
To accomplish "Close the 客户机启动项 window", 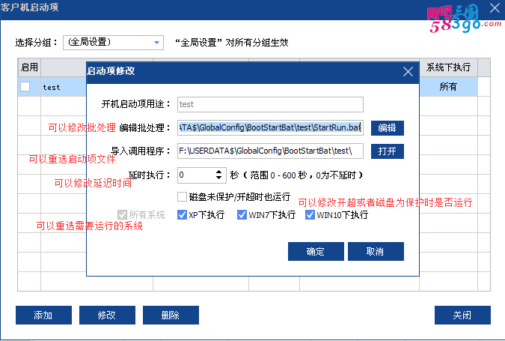I will pyautogui.click(x=495, y=7).
